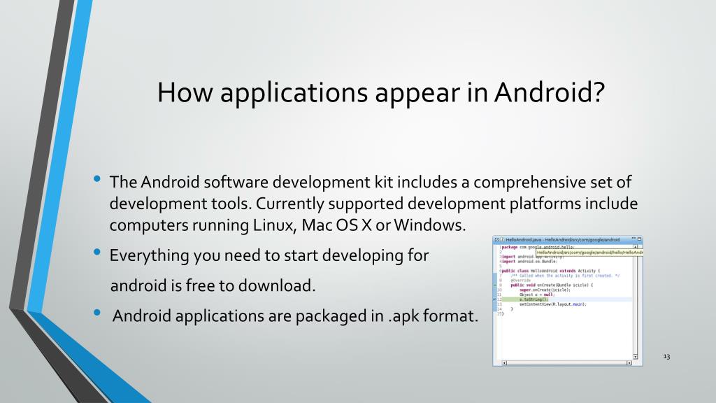Click the 'Object o = null;' code line

(537, 295)
